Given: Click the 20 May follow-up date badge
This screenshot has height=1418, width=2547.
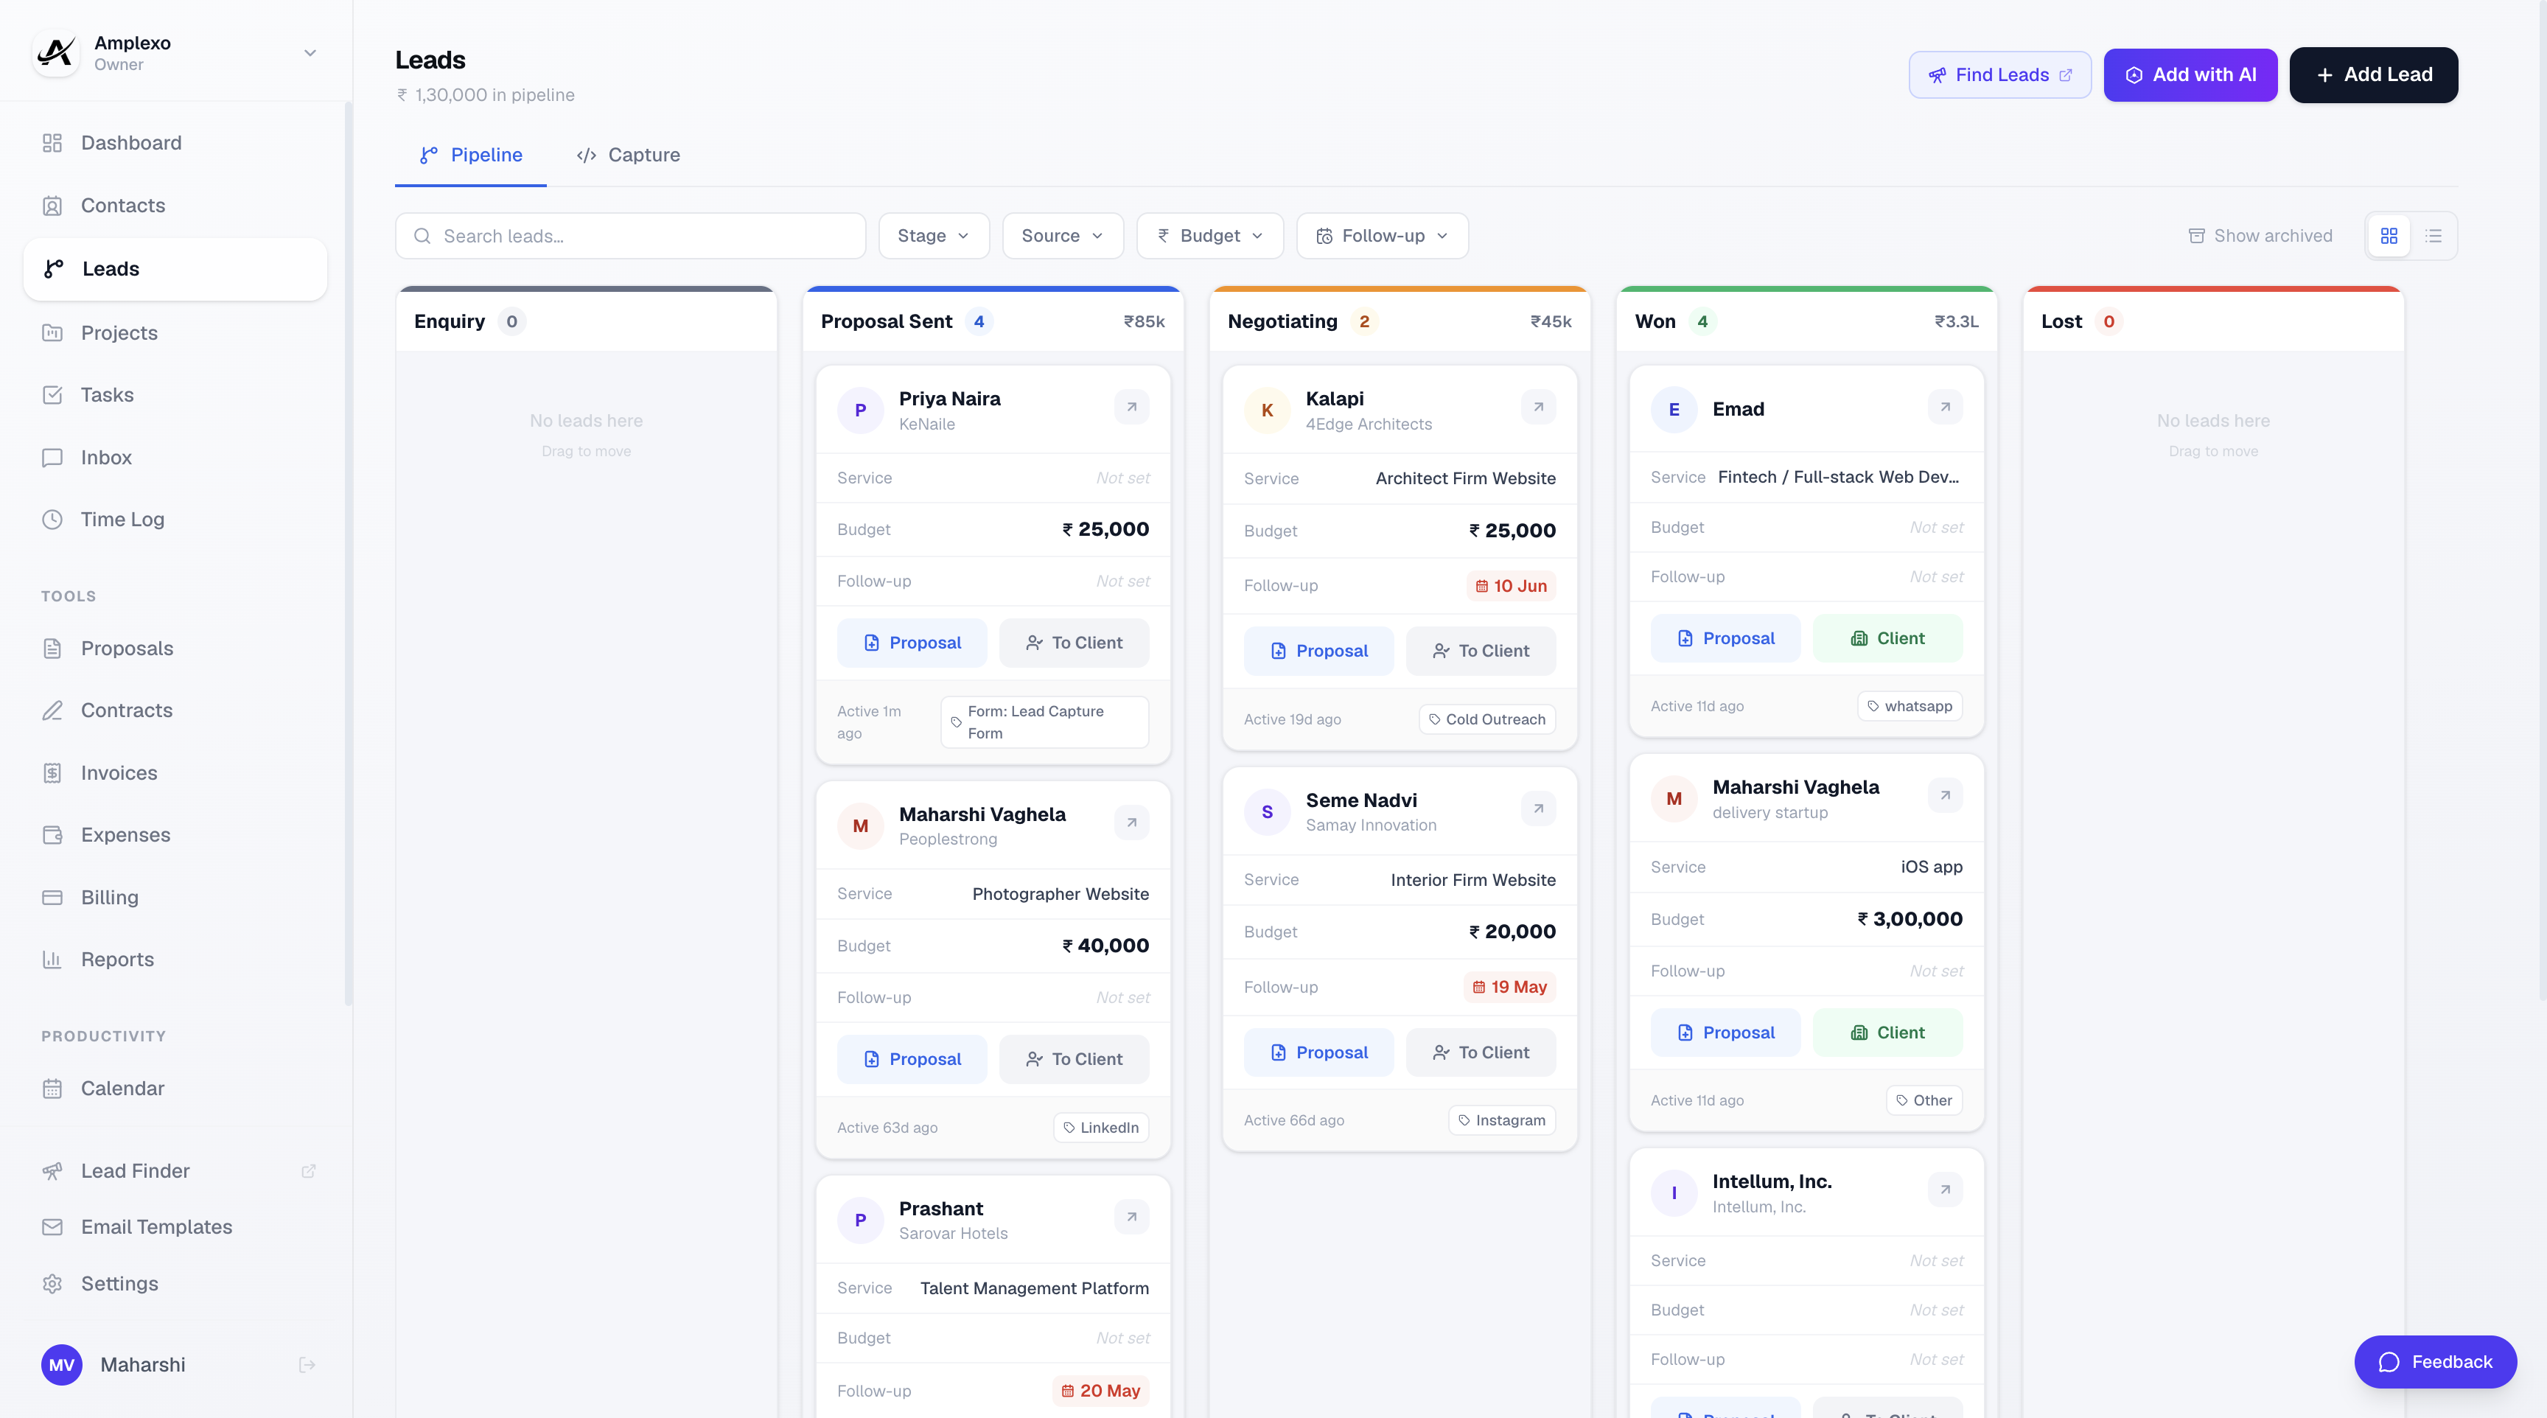Looking at the screenshot, I should tap(1100, 1390).
